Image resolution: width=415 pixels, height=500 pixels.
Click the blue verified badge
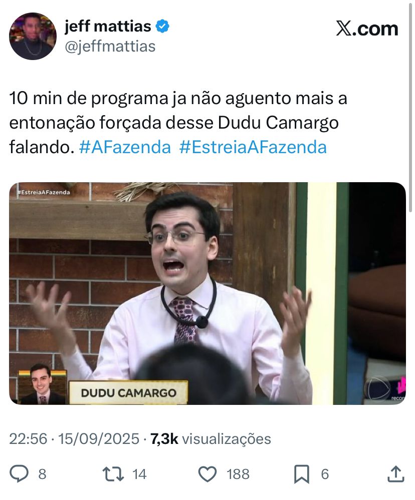click(x=162, y=26)
